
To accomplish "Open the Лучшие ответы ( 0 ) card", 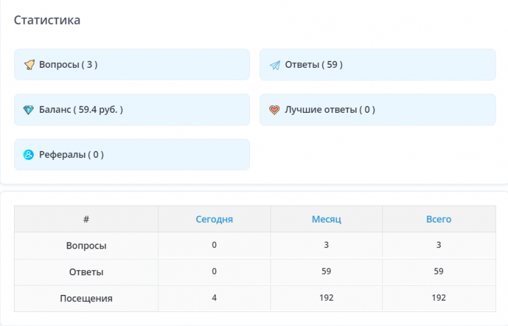I will [x=378, y=110].
